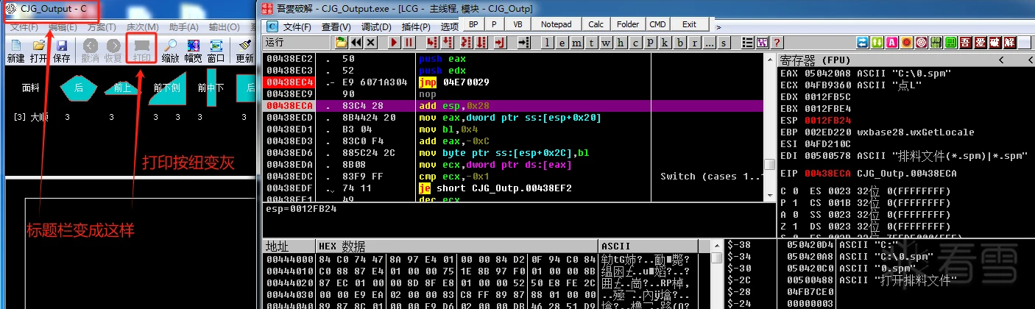Click the Folder button

click(x=628, y=24)
